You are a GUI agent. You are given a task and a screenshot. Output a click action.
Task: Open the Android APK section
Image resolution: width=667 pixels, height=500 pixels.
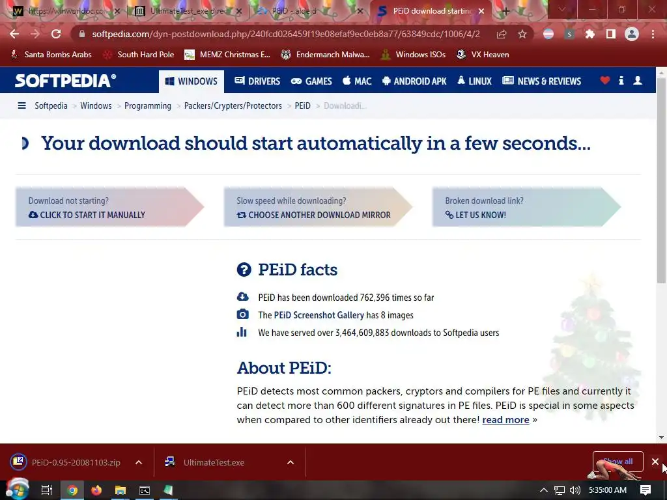click(x=414, y=81)
